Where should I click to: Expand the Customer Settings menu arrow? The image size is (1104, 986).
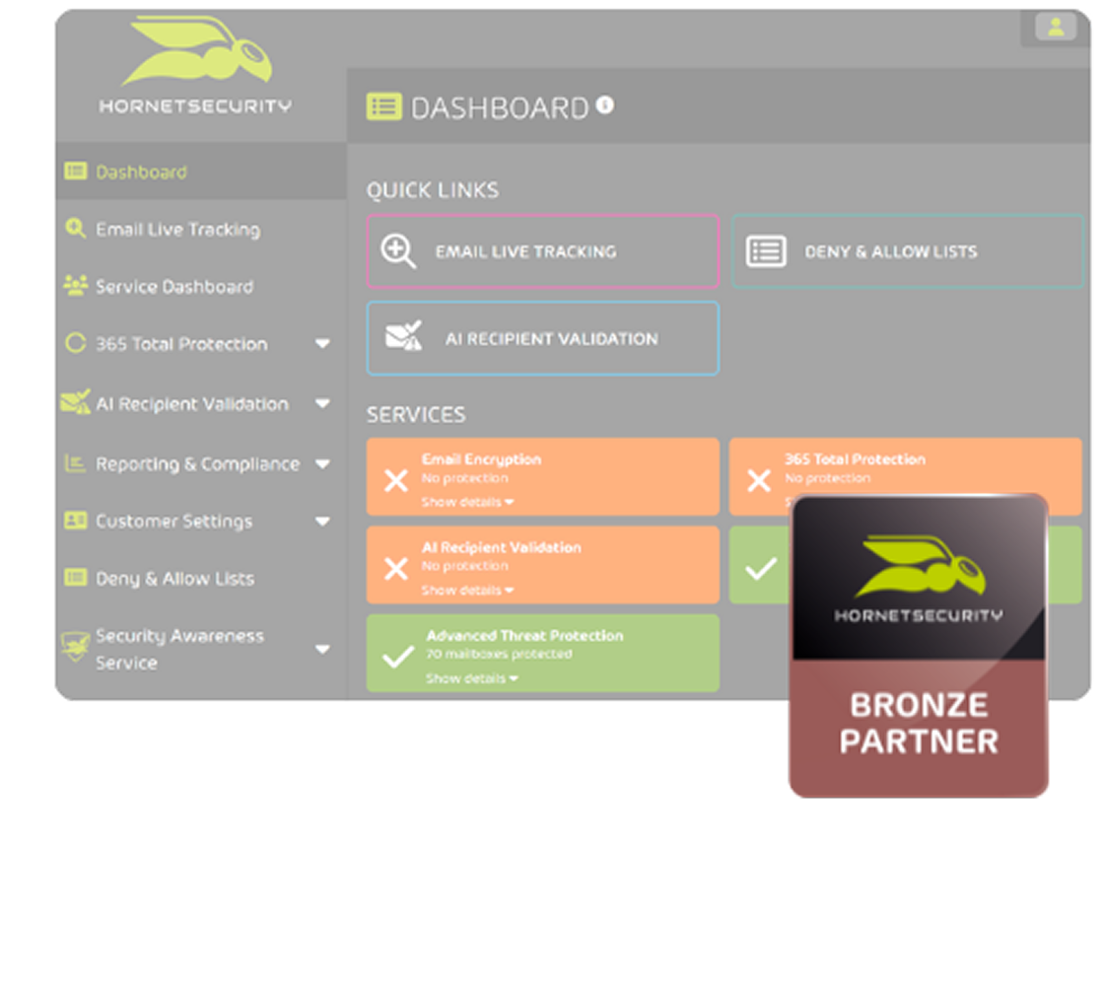tap(322, 522)
